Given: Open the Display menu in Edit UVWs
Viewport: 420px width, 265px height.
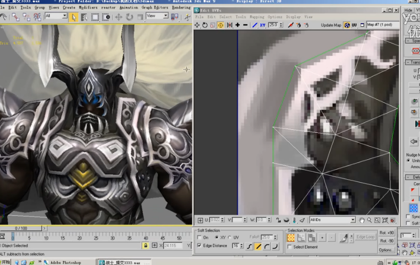Looking at the screenshot, I should click(x=293, y=17).
